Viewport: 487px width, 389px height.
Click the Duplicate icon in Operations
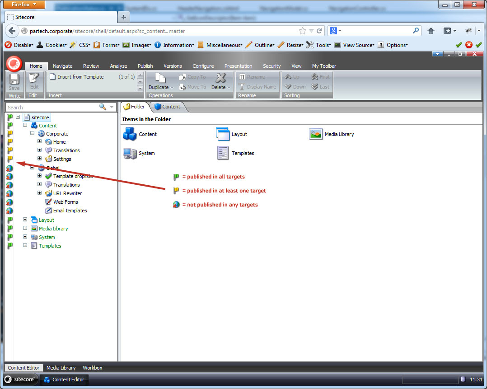tap(160, 78)
